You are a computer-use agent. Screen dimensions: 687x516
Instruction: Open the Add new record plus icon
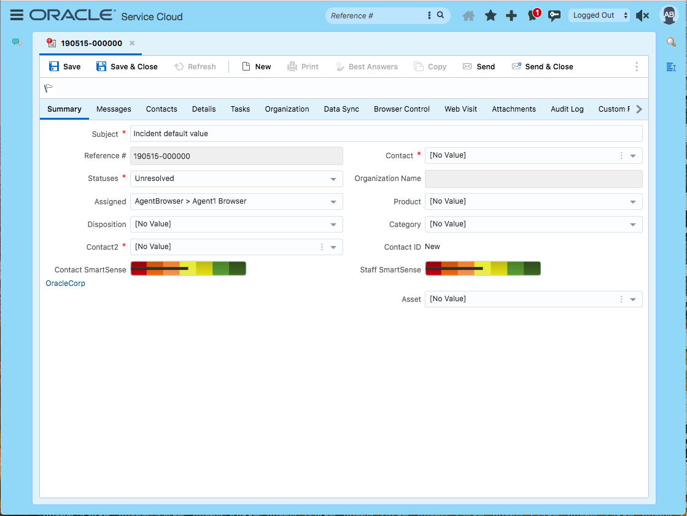(511, 15)
